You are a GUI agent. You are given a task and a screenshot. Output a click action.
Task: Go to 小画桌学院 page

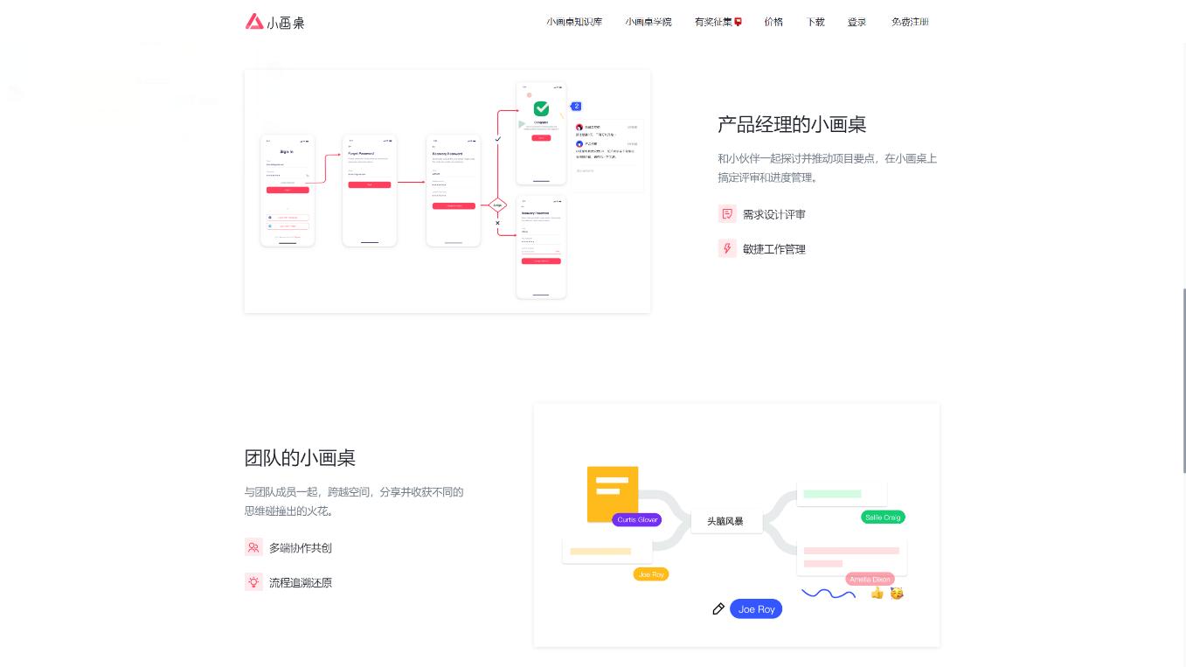tap(648, 22)
